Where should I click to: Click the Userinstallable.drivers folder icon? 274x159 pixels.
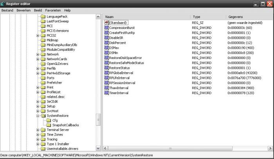click(43, 148)
